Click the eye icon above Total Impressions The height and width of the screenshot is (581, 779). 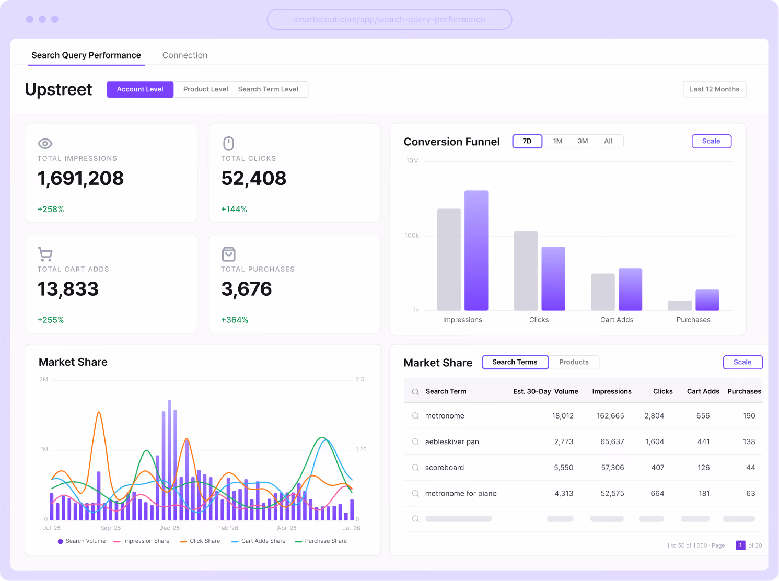[45, 143]
